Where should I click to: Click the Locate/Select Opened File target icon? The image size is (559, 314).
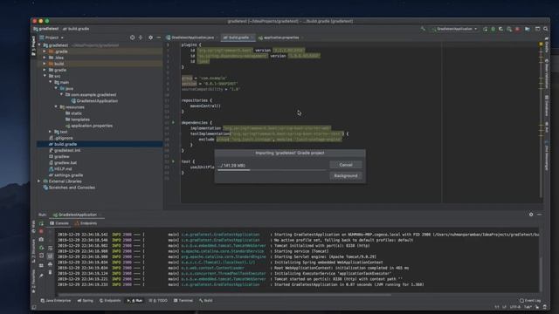132,38
